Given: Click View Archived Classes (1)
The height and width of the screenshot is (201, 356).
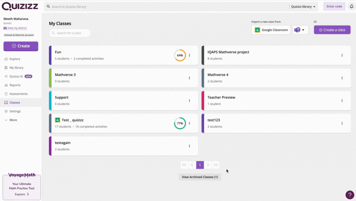Looking at the screenshot, I should click(x=200, y=177).
